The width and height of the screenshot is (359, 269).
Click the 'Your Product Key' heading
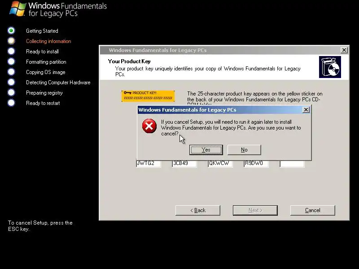click(129, 61)
